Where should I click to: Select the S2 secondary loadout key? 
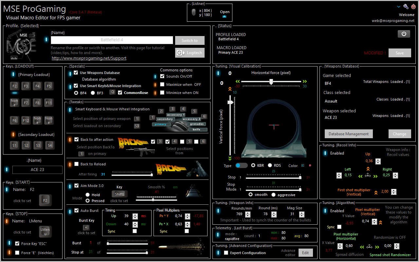point(27,145)
